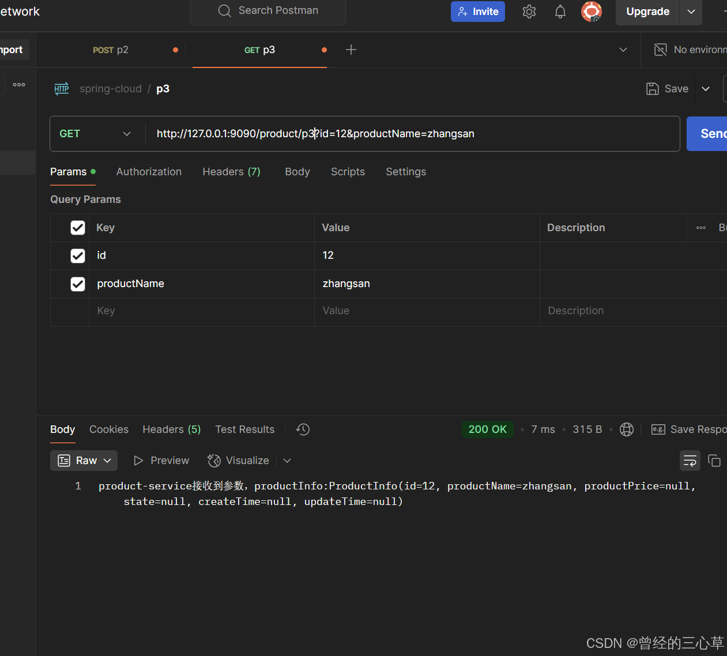Send the request
This screenshot has height=656, width=727.
(x=707, y=134)
